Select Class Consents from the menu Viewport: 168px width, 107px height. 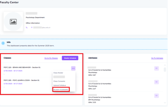coord(59,81)
